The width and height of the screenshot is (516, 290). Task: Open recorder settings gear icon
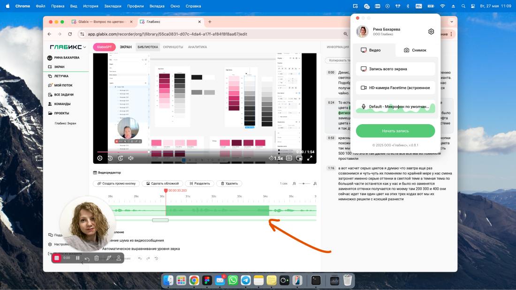pyautogui.click(x=431, y=31)
